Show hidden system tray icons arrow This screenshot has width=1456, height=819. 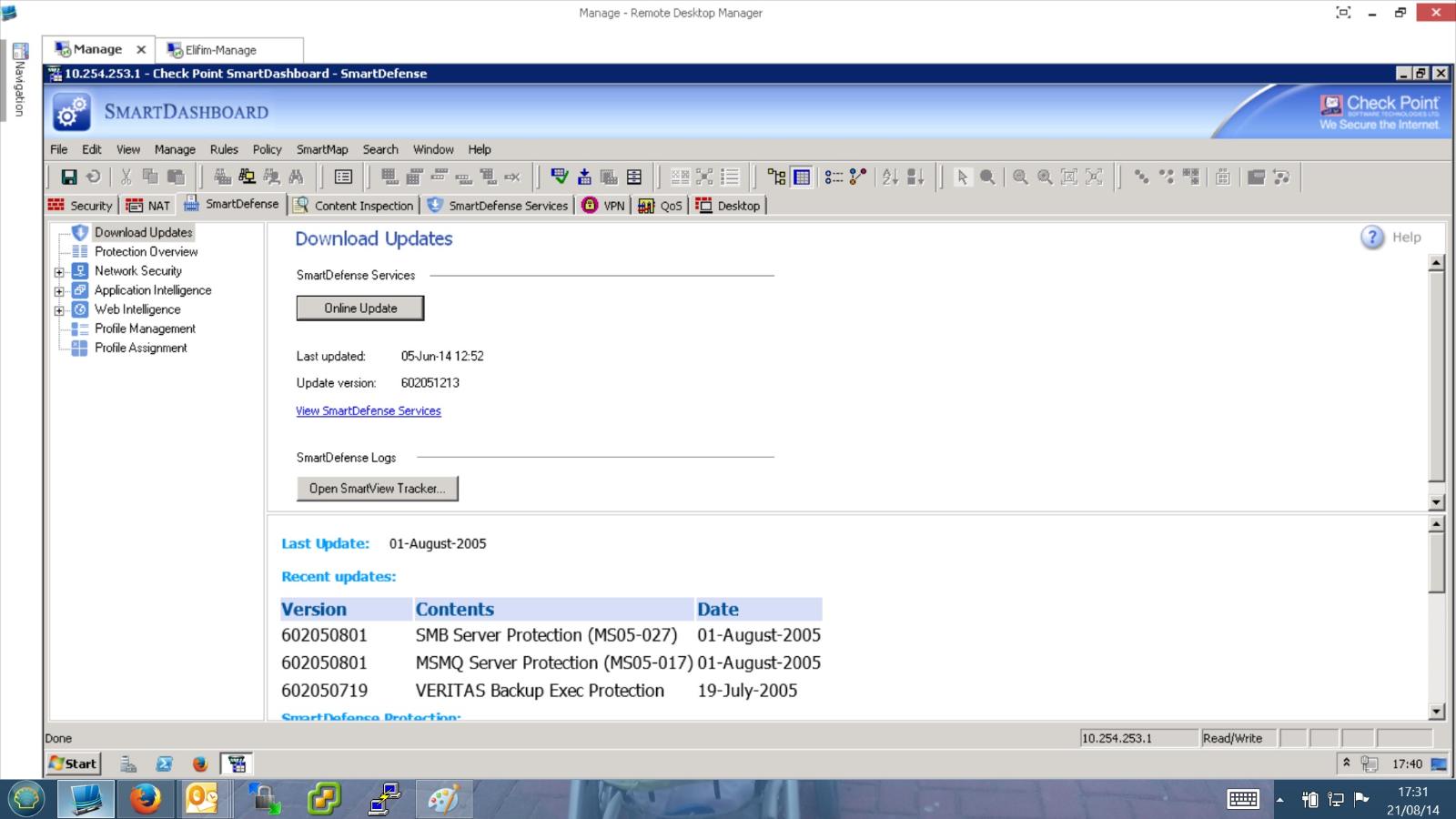pos(1279,800)
